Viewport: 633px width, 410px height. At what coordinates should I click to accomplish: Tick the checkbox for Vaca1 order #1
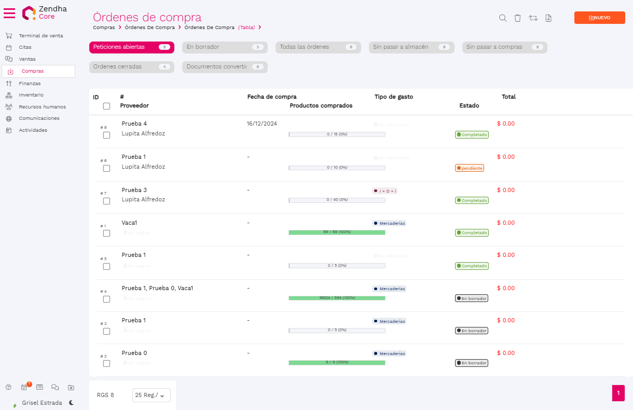106,234
